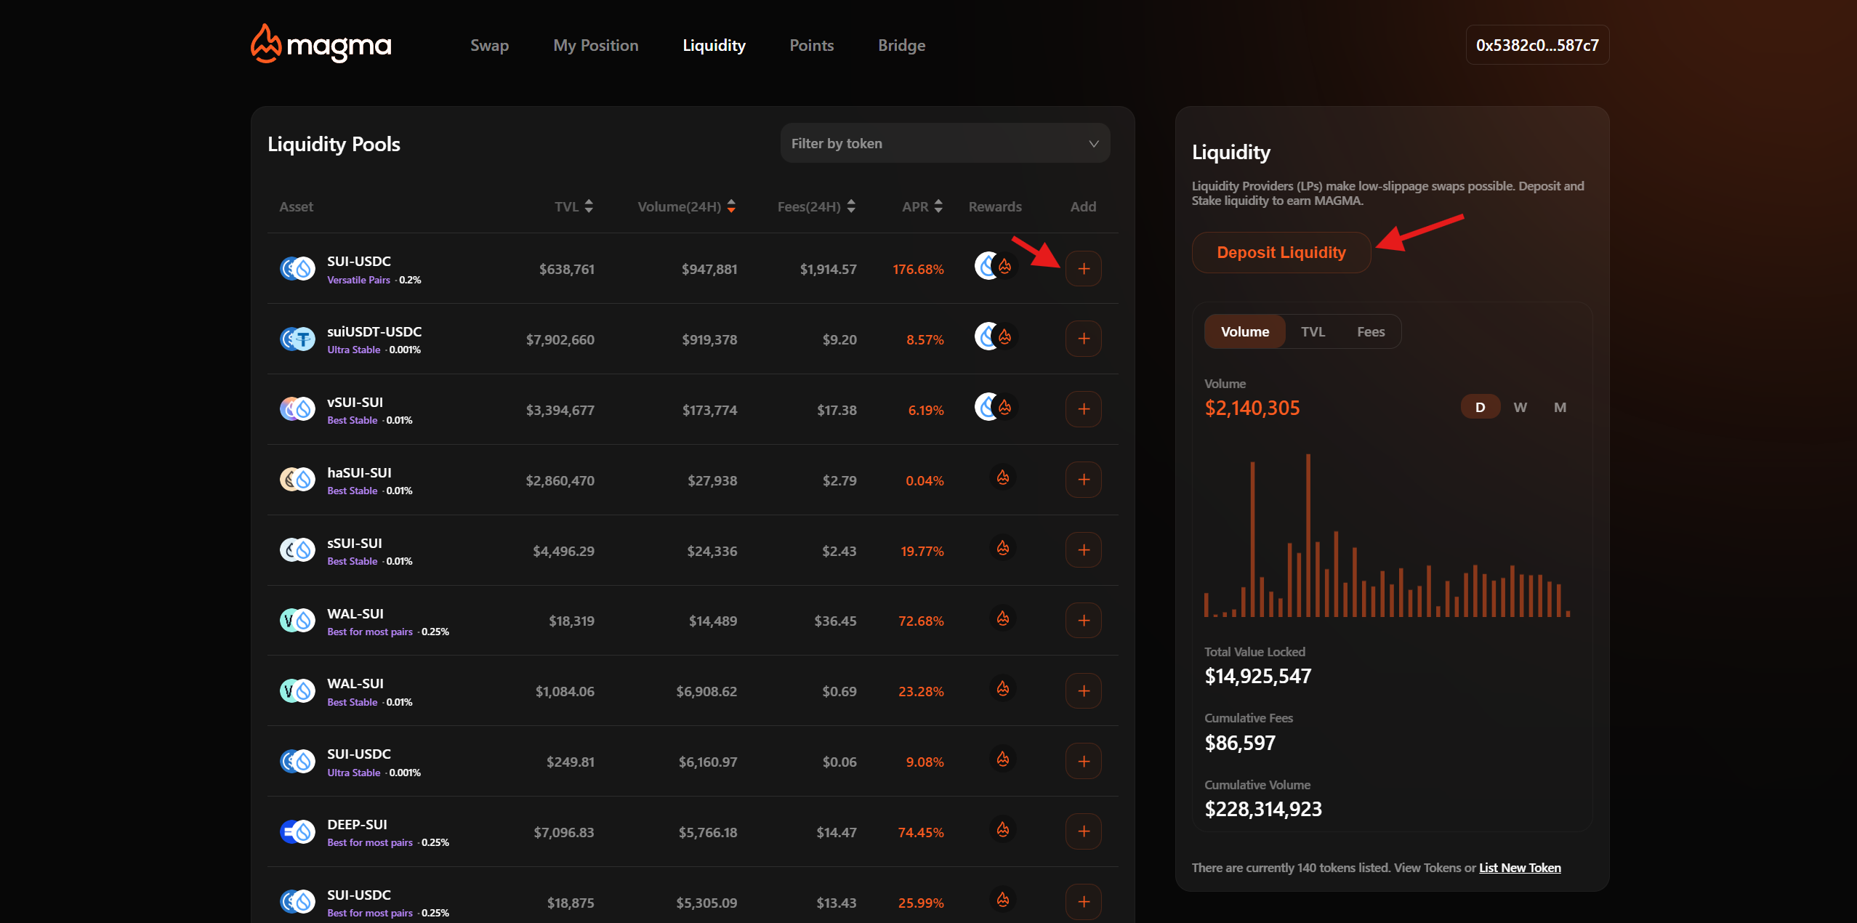Switch chart to daily D interval
Viewport: 1857px width, 923px height.
pyautogui.click(x=1480, y=407)
